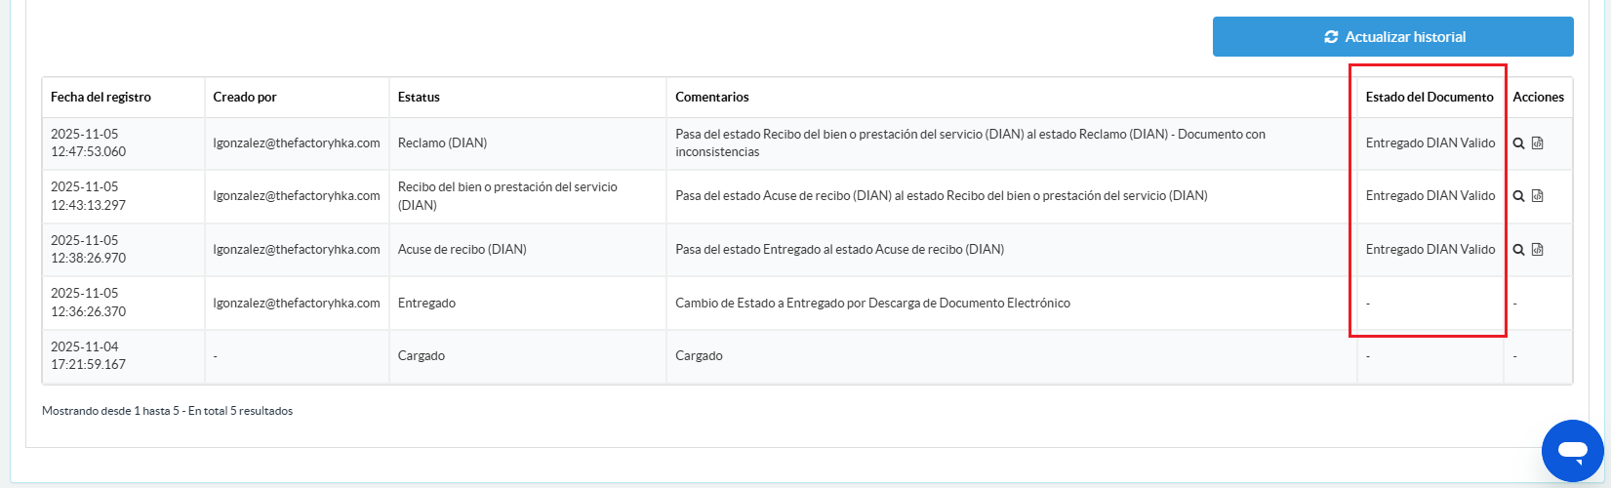Click magnifier icon in Reclamo (DIAN) row
1611x488 pixels.
point(1518,143)
